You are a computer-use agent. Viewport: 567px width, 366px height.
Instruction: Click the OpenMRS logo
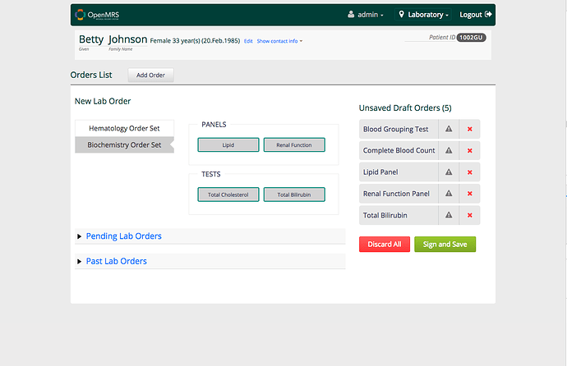(97, 15)
